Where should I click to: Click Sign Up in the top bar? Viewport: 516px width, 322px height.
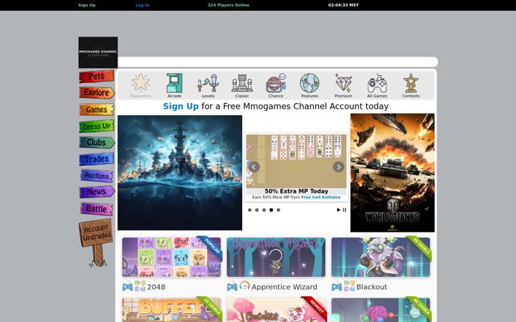pyautogui.click(x=87, y=5)
